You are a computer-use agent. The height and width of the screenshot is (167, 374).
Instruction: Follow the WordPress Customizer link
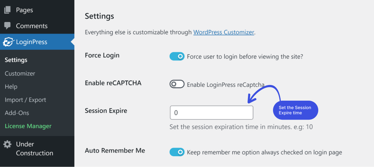coord(224,32)
